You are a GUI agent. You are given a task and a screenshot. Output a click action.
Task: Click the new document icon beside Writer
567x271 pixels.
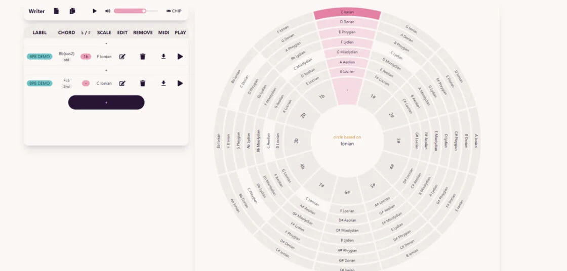pyautogui.click(x=56, y=11)
